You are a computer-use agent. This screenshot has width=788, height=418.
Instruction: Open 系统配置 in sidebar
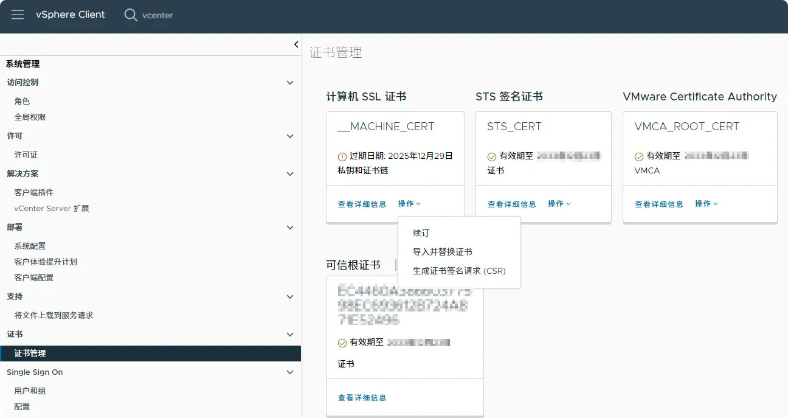(x=30, y=246)
